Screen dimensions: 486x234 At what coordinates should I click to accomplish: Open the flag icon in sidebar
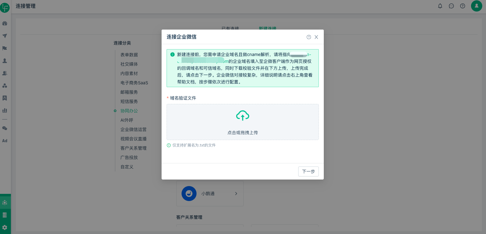coord(5,48)
